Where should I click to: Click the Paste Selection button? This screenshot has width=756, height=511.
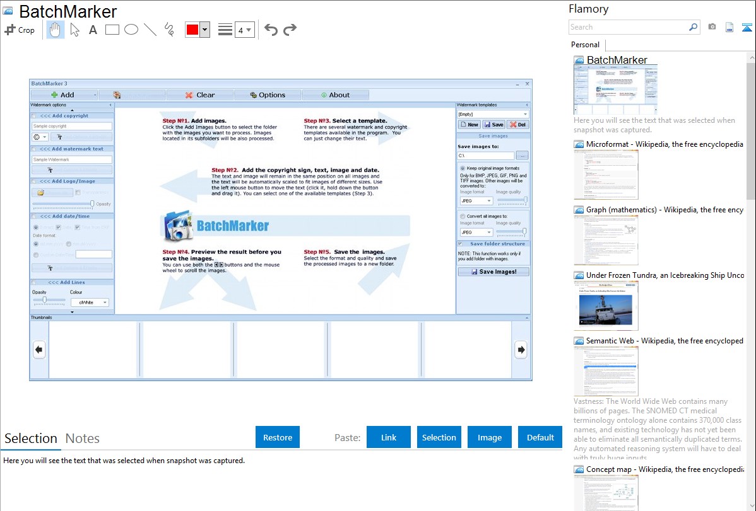pyautogui.click(x=439, y=437)
